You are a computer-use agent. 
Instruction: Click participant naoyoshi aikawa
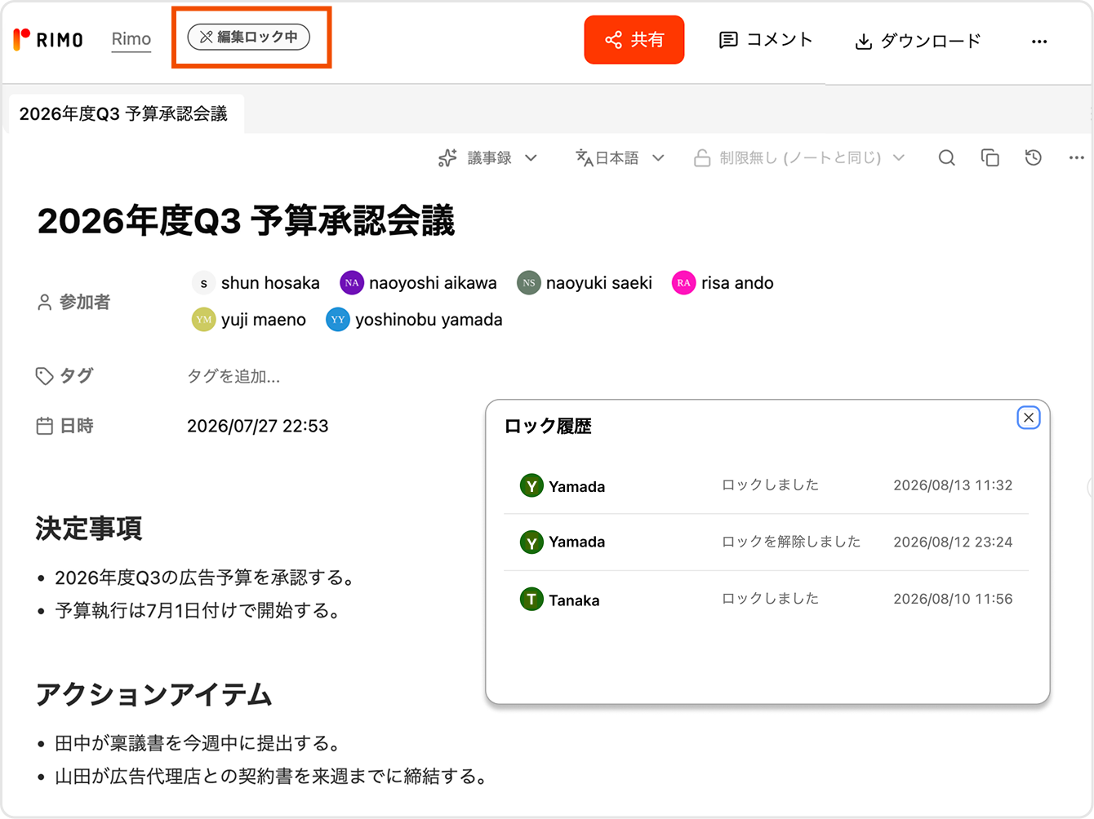418,283
